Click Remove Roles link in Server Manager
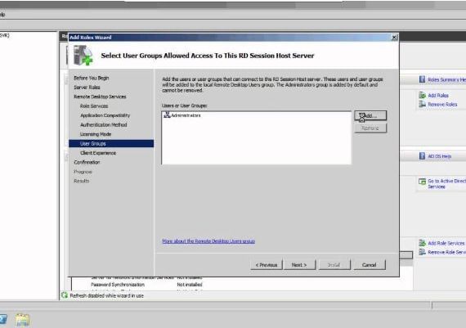 442,105
